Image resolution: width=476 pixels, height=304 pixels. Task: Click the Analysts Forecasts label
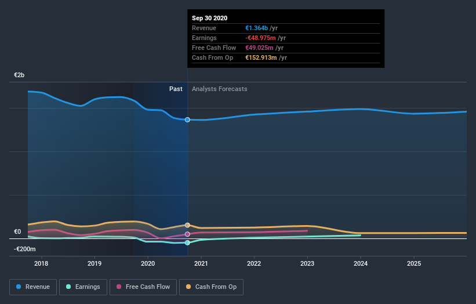pos(220,89)
